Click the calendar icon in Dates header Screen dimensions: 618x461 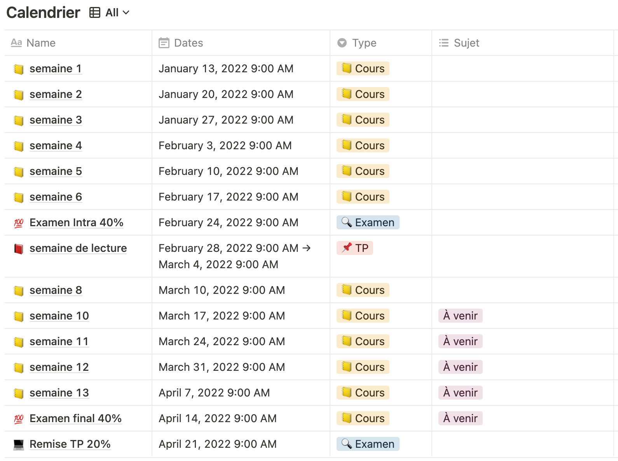(164, 43)
